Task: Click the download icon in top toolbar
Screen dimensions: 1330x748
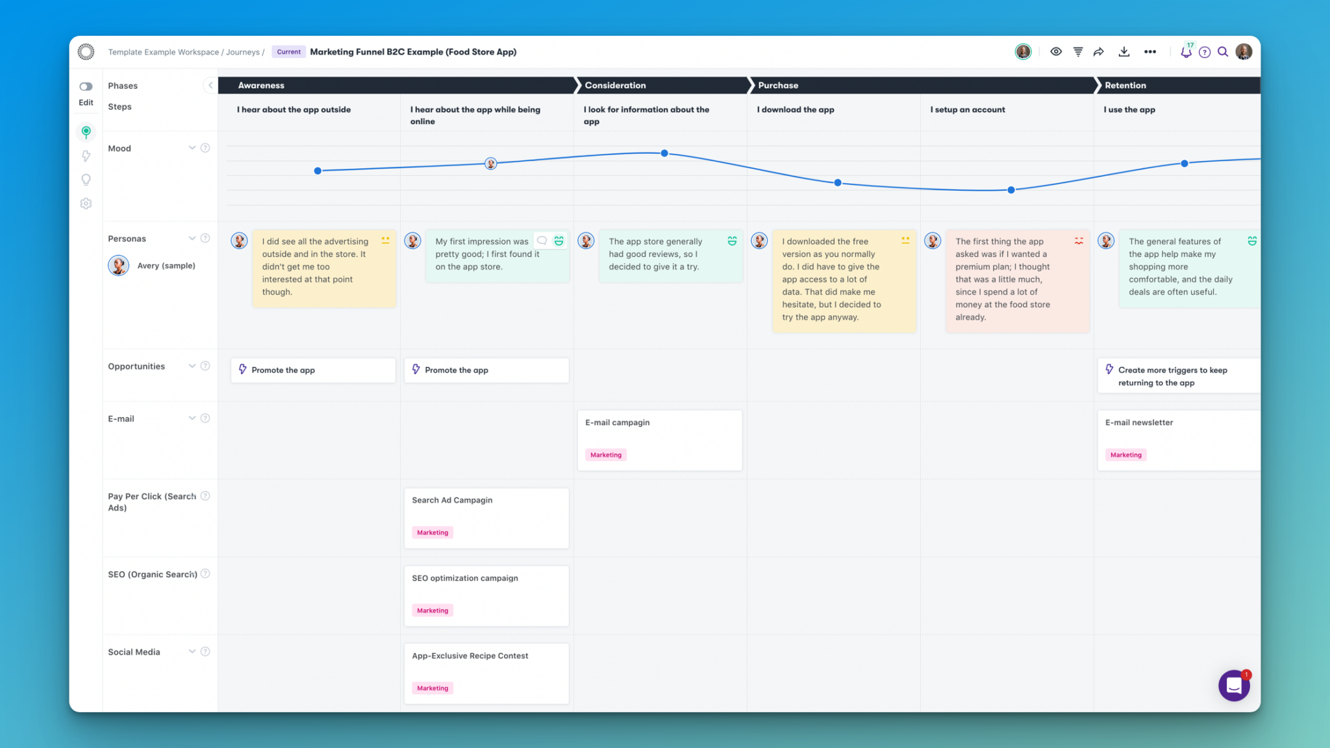Action: click(1123, 52)
